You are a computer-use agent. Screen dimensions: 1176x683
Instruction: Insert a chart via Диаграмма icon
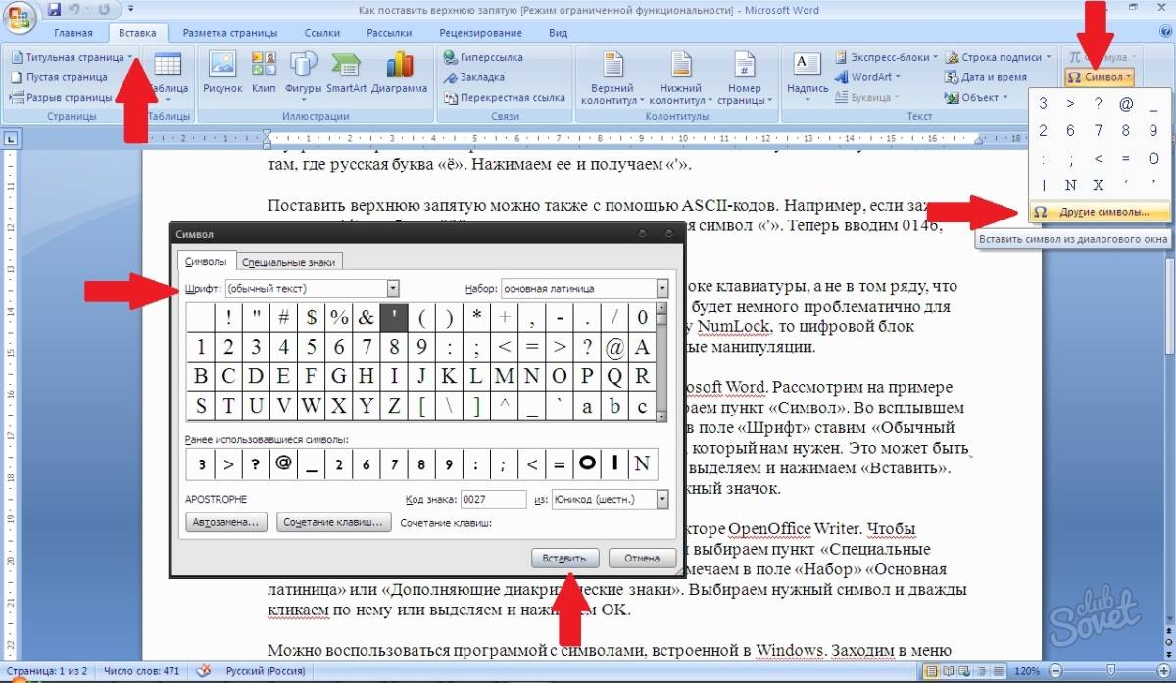tap(399, 73)
